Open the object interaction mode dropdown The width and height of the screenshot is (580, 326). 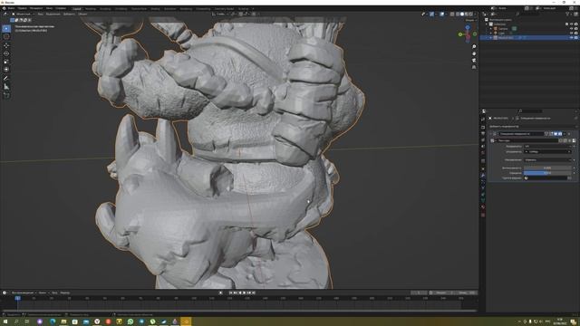(x=23, y=14)
